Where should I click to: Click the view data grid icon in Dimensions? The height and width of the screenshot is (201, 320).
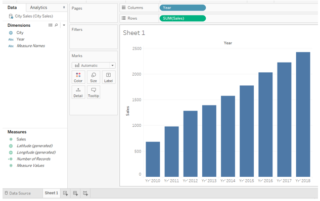click(x=50, y=25)
